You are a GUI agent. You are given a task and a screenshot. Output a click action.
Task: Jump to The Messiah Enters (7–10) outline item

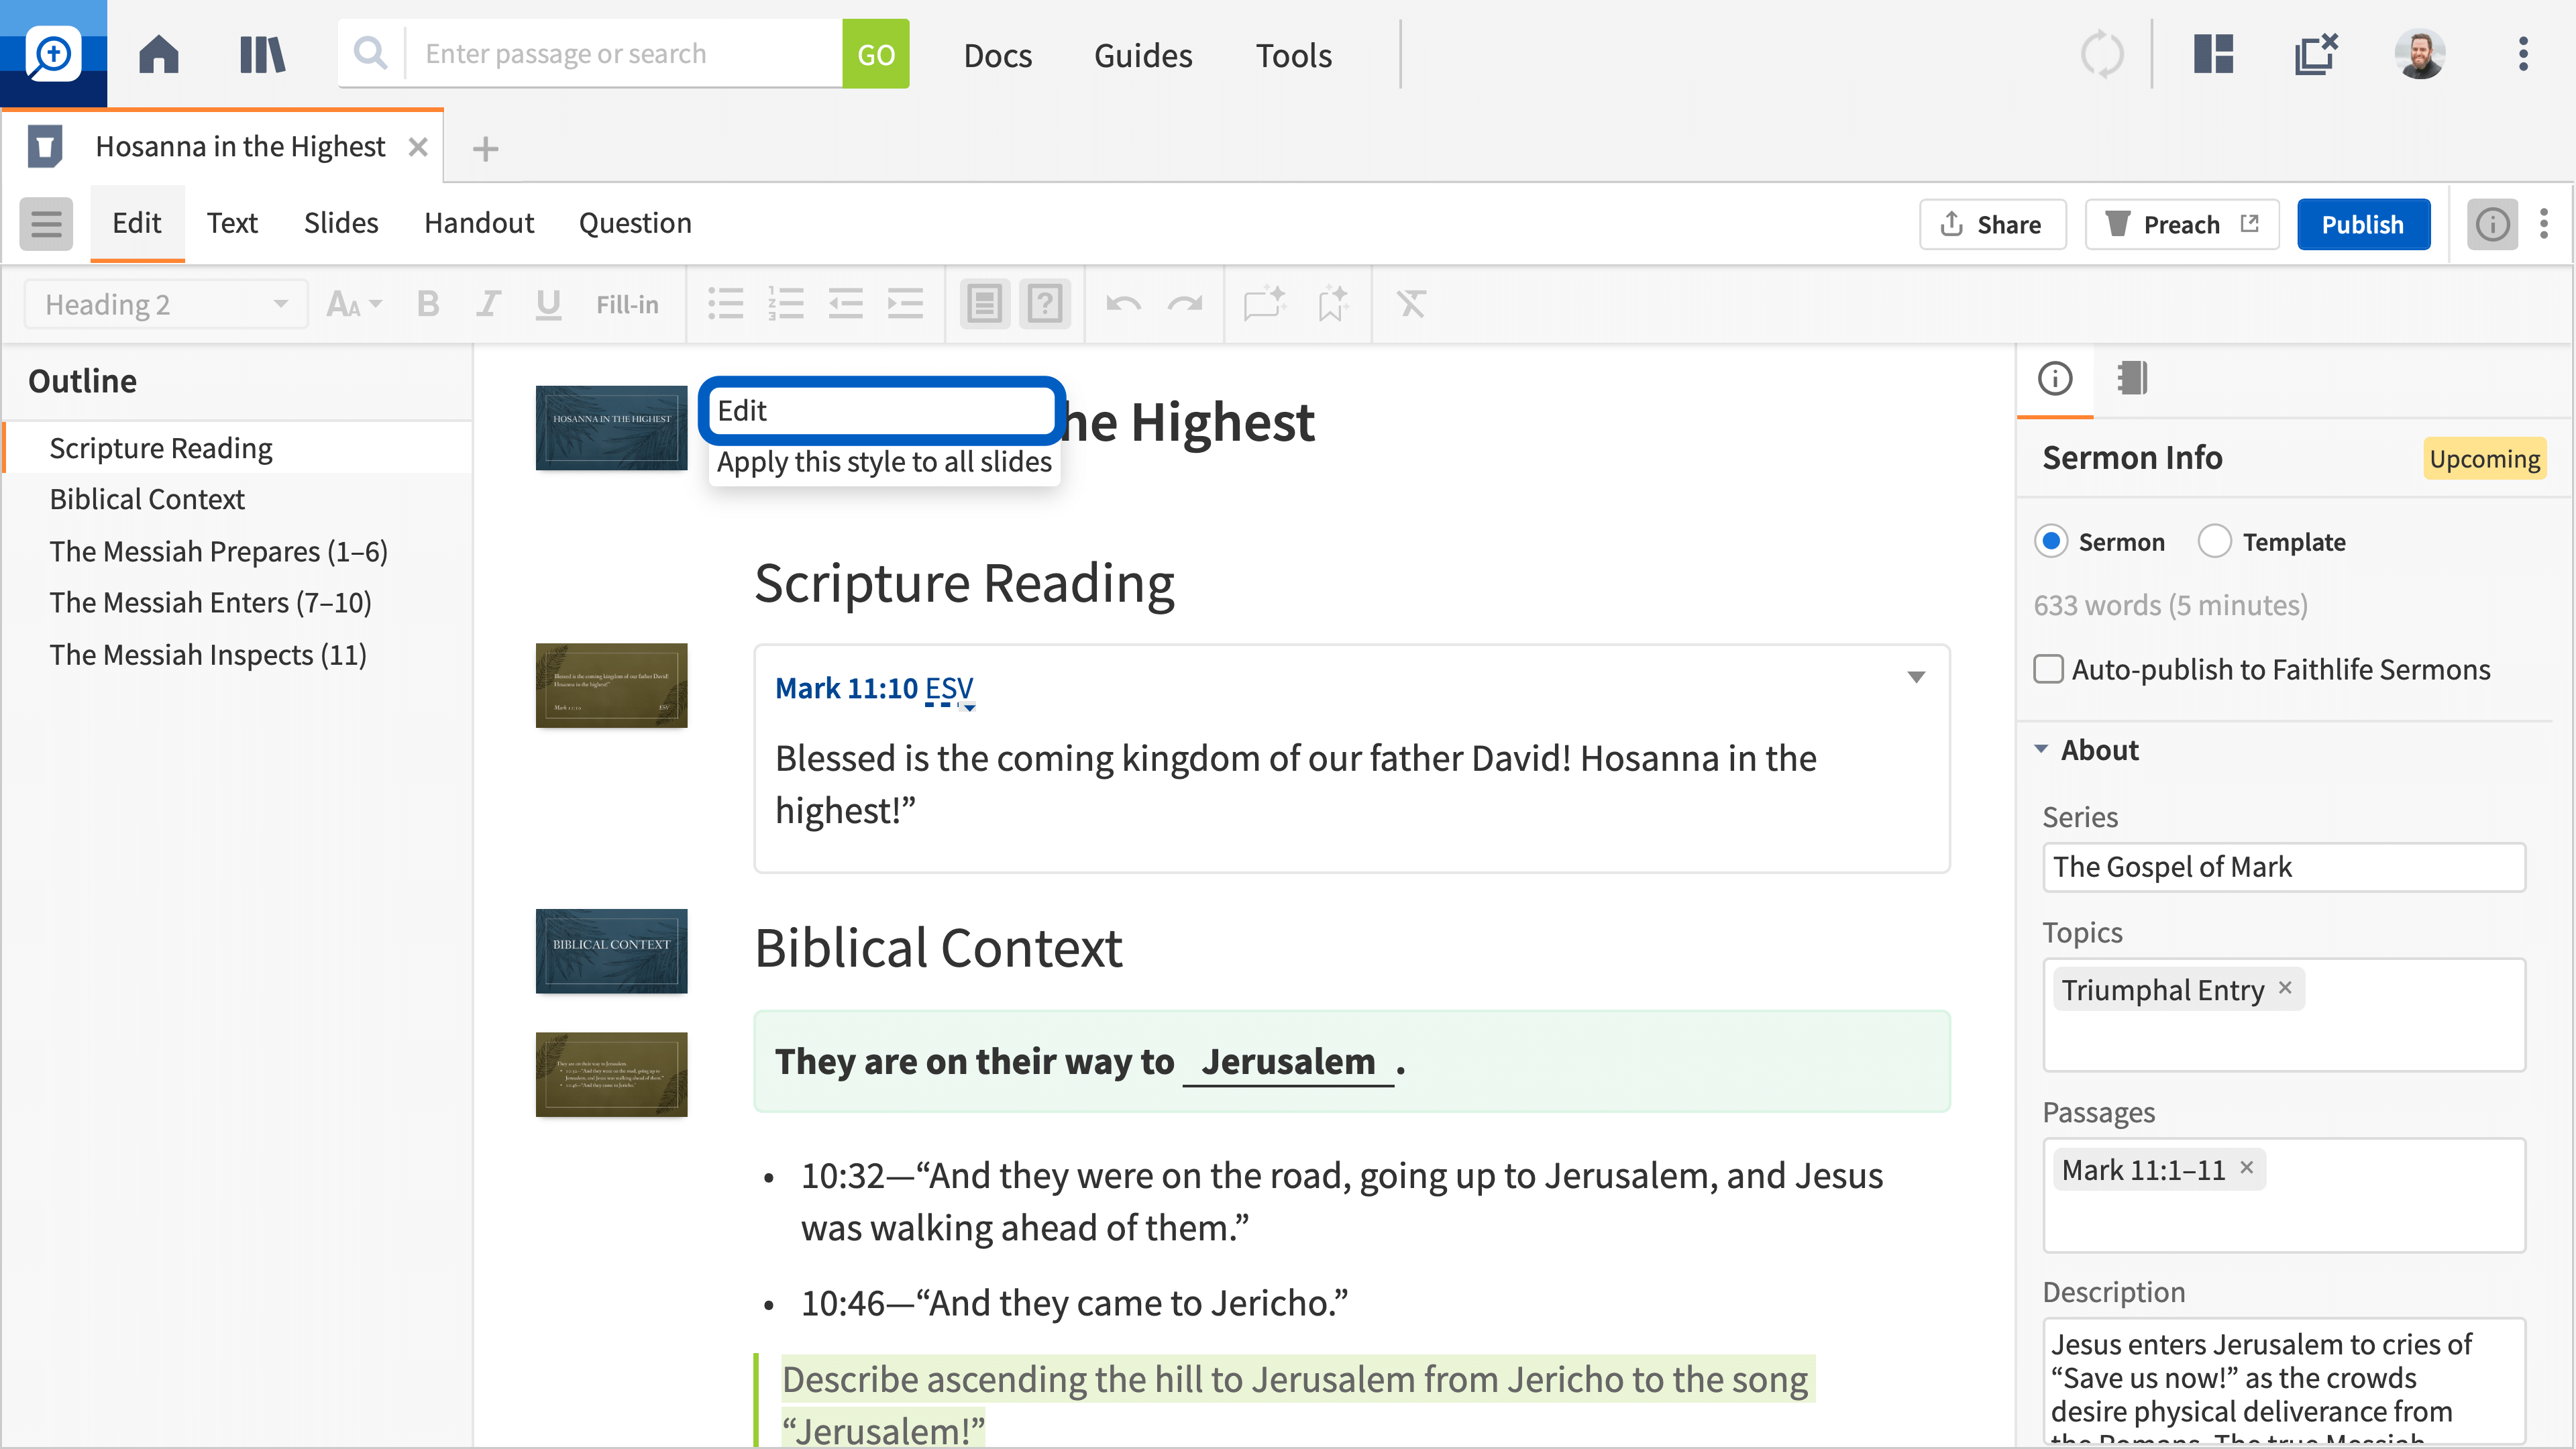(x=210, y=603)
